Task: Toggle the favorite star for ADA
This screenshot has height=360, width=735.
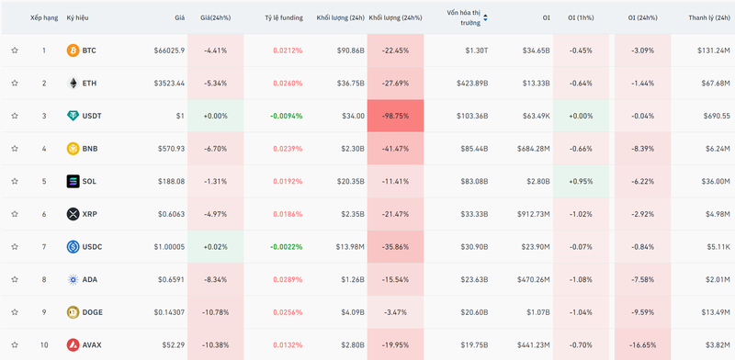Action: (x=15, y=279)
